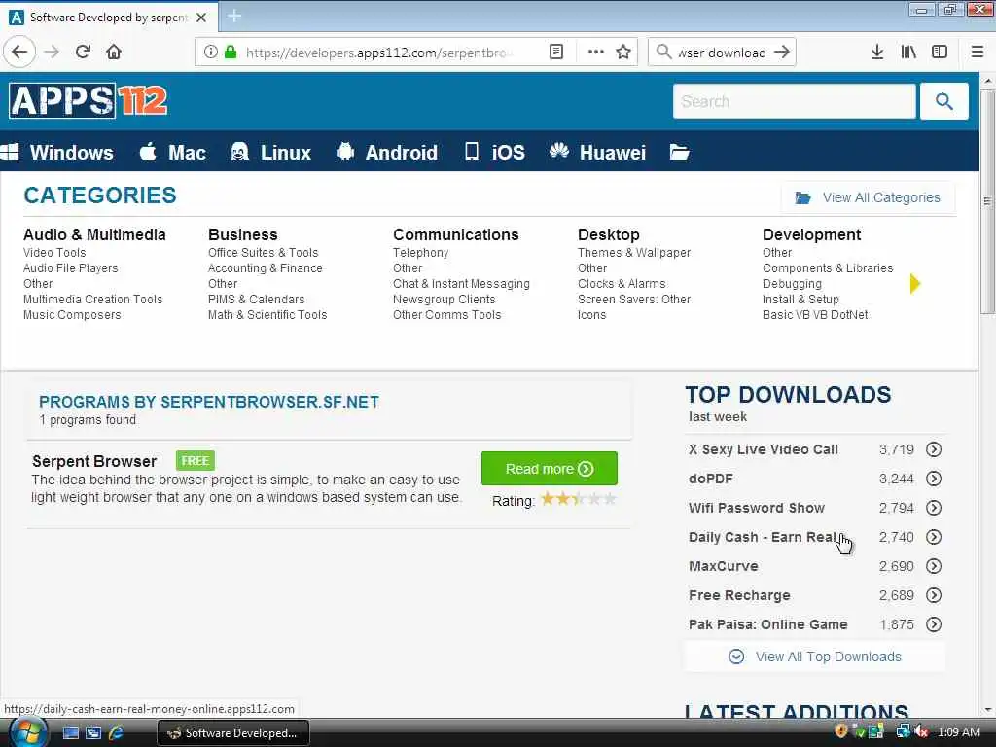Click the green padlock security icon
996x747 pixels.
point(231,53)
